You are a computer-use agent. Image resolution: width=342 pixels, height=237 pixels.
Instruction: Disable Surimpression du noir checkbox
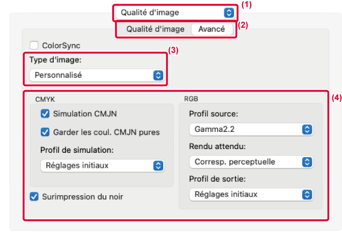coord(34,196)
